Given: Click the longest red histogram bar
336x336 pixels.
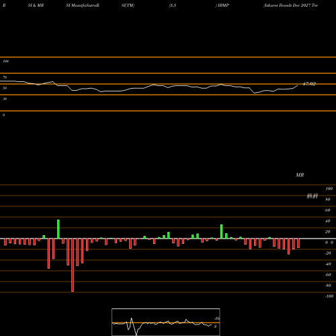Looking at the screenshot, I should click(x=73, y=265).
